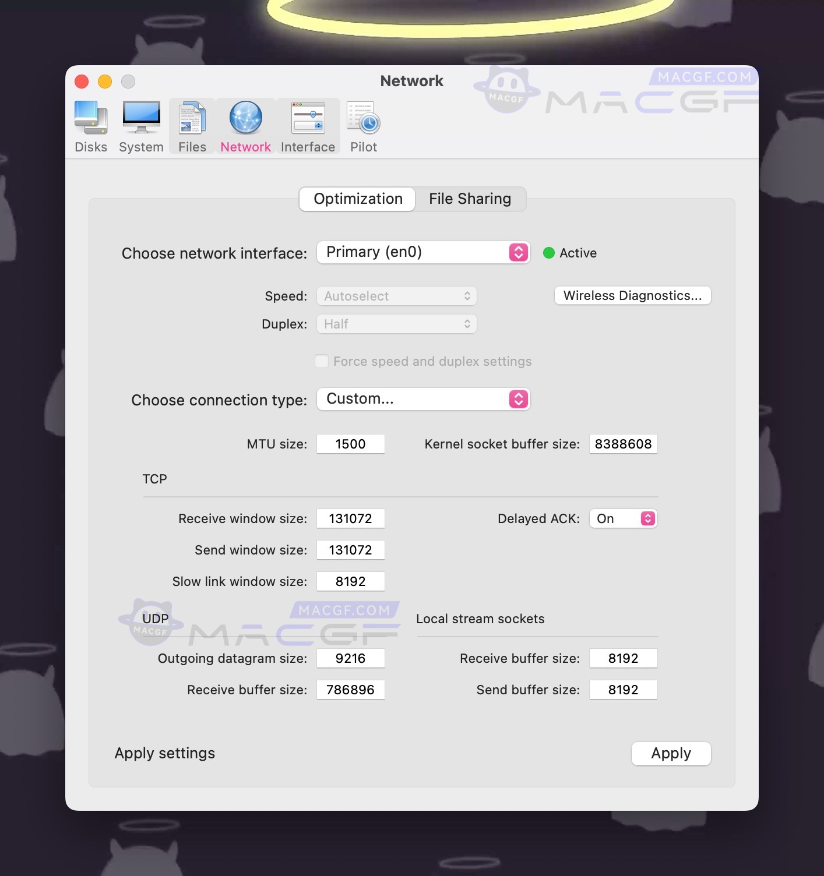This screenshot has width=824, height=876.
Task: Open the System section
Action: click(x=140, y=125)
